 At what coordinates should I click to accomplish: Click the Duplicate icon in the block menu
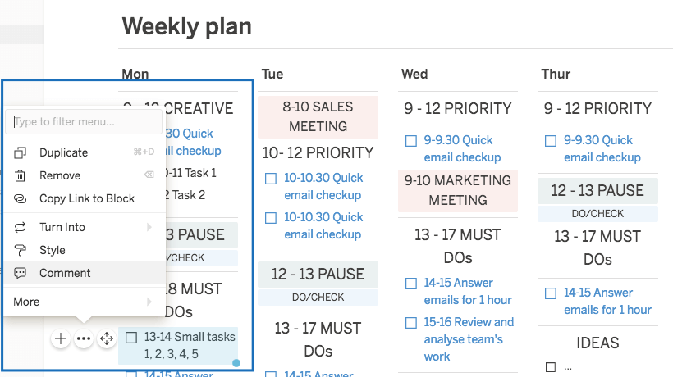21,153
